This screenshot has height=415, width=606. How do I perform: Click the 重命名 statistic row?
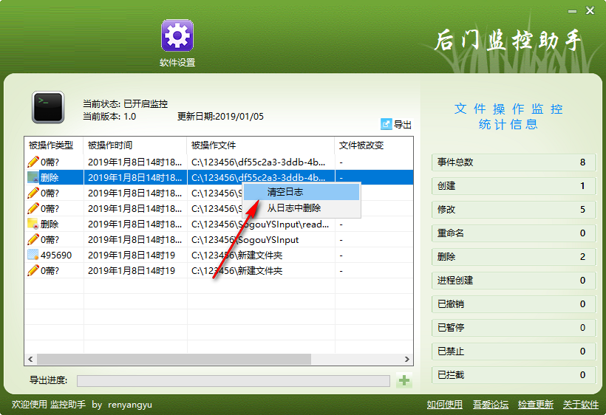(514, 233)
